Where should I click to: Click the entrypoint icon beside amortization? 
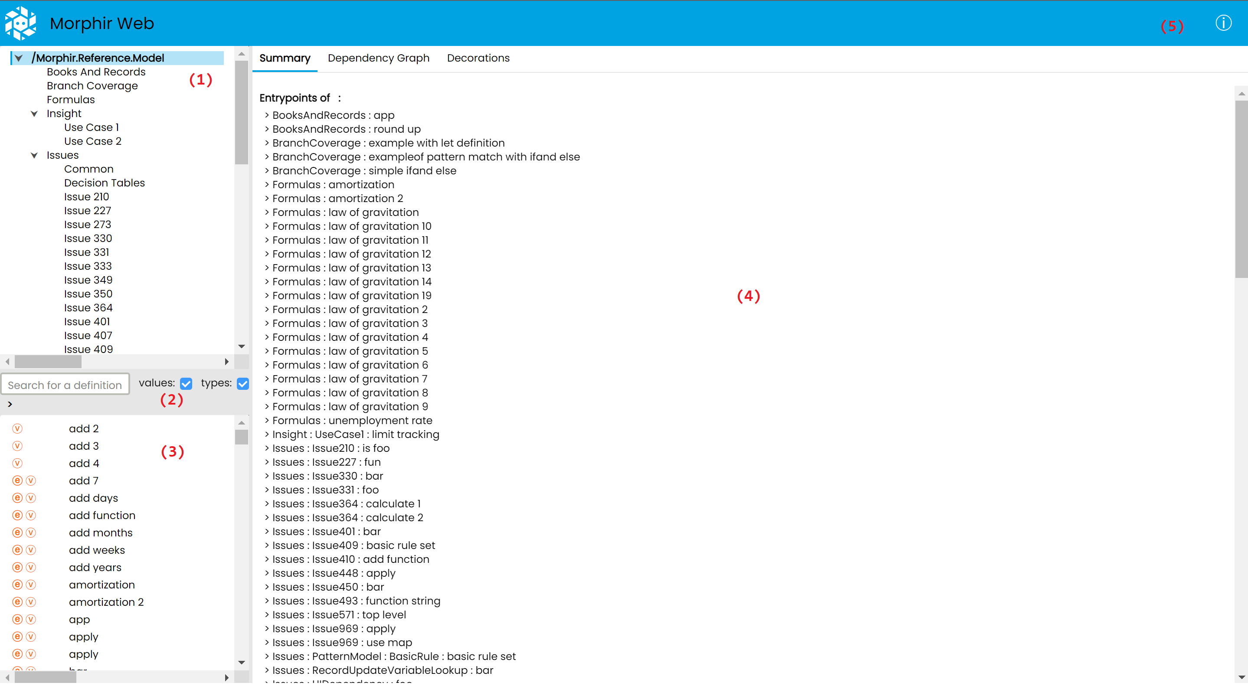click(17, 585)
